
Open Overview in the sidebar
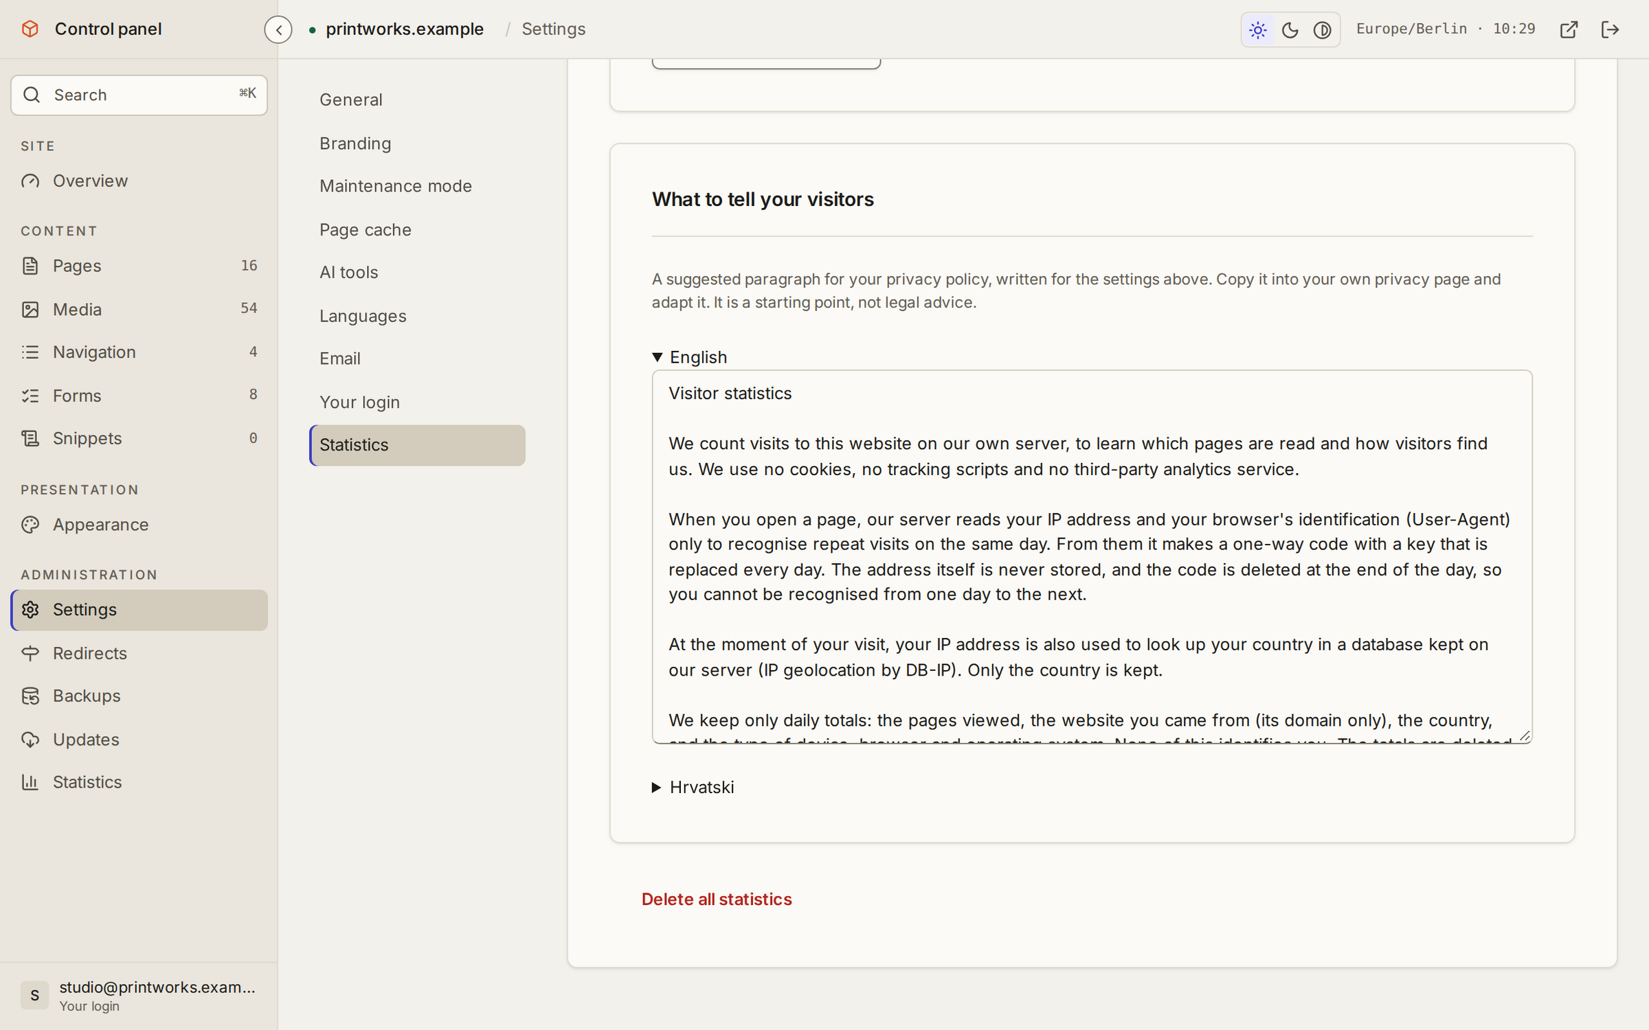(139, 181)
